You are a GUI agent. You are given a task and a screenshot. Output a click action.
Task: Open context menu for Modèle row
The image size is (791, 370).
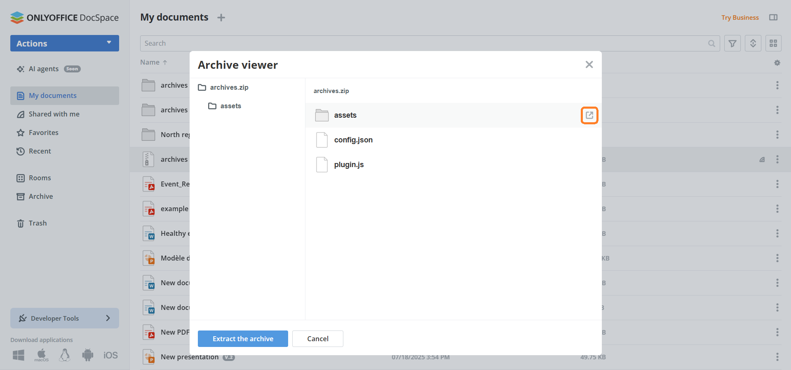coord(777,258)
